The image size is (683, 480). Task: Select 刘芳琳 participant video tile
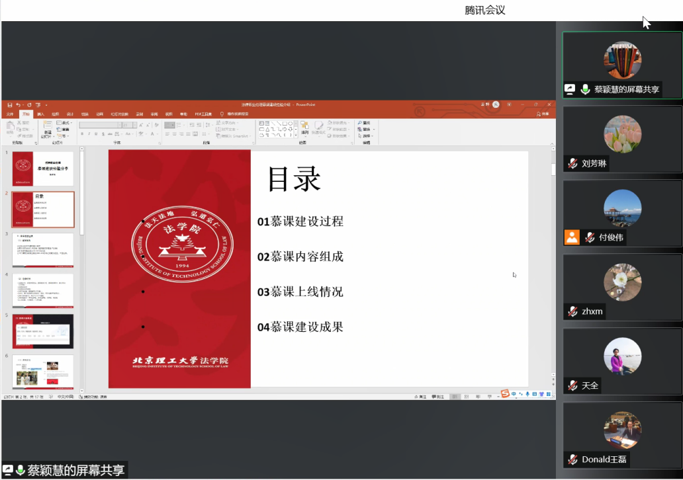pyautogui.click(x=622, y=140)
